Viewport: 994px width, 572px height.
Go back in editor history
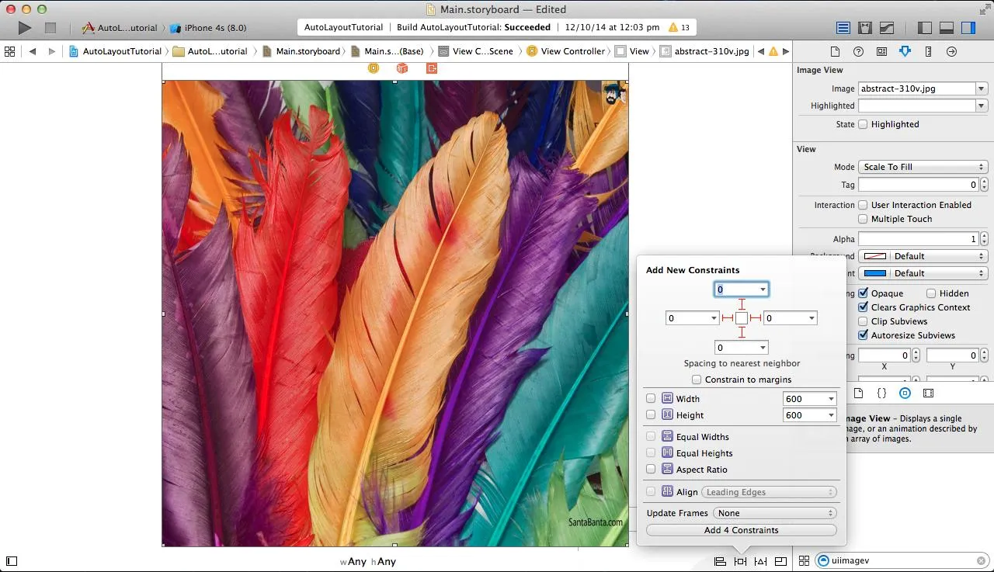pos(33,51)
